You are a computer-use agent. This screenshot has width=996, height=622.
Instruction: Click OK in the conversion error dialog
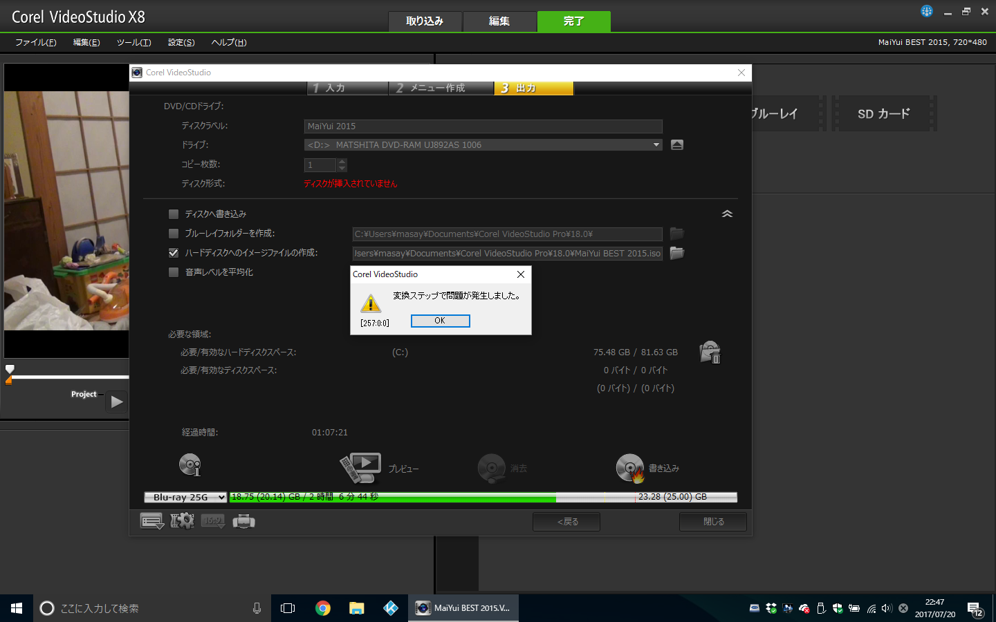pyautogui.click(x=440, y=321)
